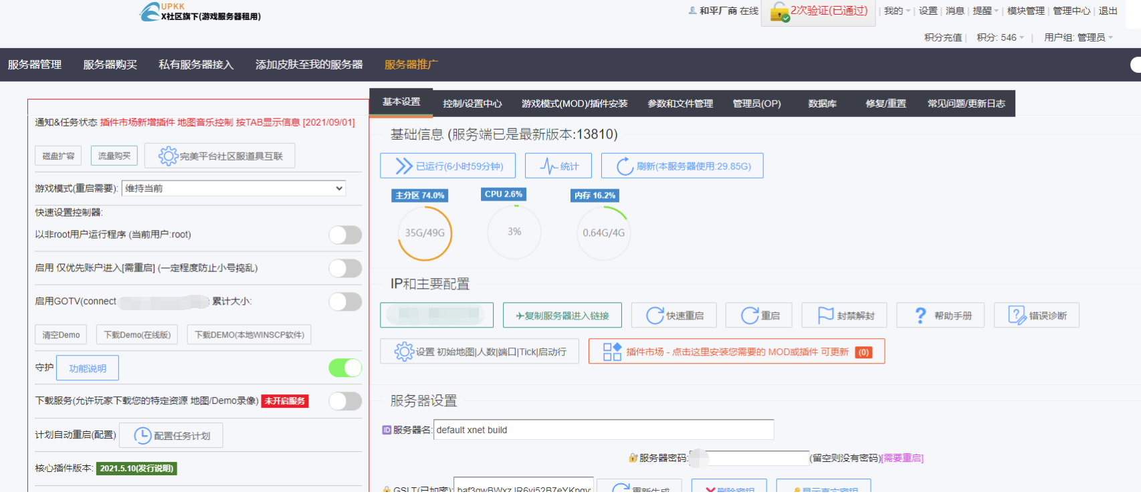
Task: Click the 复制服务器进入链接 button
Action: pos(562,316)
